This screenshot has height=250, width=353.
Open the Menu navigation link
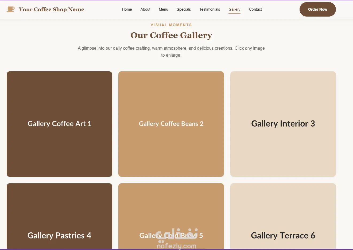(164, 9)
